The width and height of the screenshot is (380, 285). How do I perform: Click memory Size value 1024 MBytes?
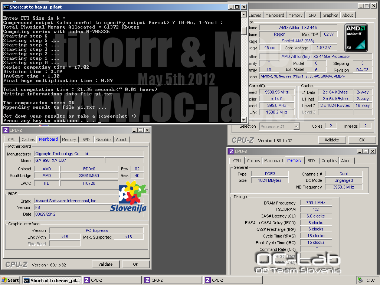(x=270, y=181)
